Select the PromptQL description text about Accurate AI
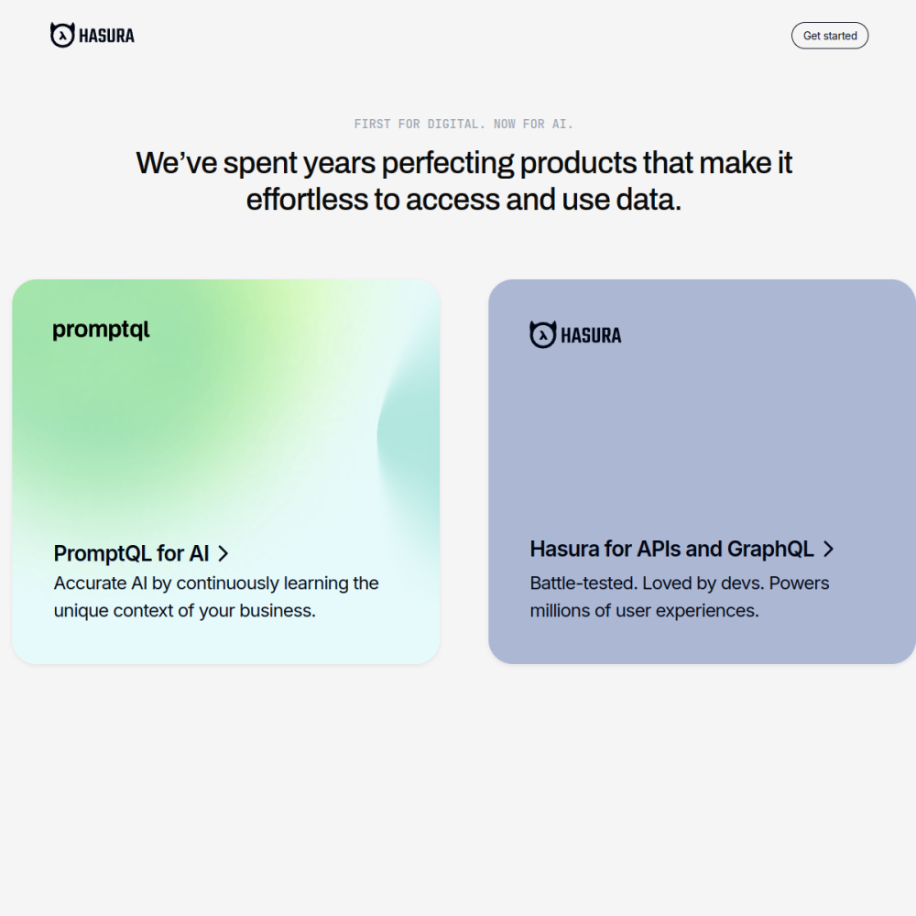916x916 pixels. click(216, 596)
